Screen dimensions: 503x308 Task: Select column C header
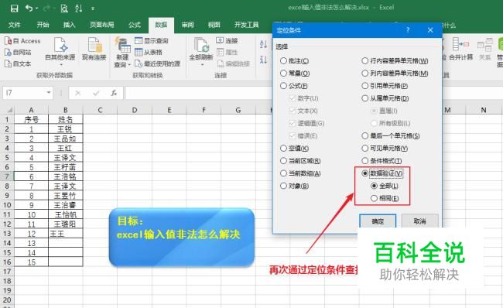(x=100, y=110)
